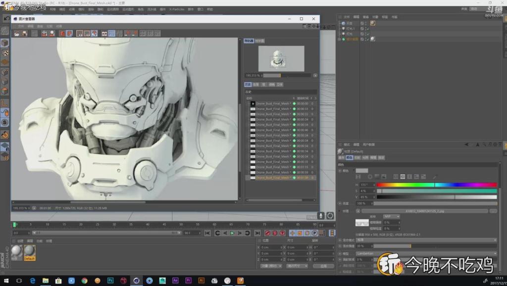Image resolution: width=507 pixels, height=286 pixels.
Task: Open the MIP sampling dropdown
Action: 391,217
